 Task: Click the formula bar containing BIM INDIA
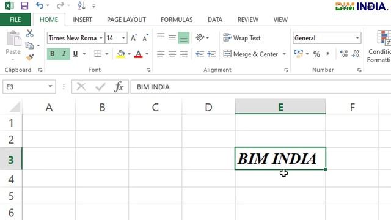click(261, 87)
